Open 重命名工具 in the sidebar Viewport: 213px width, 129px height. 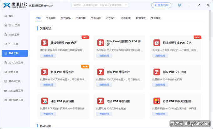[15, 81]
